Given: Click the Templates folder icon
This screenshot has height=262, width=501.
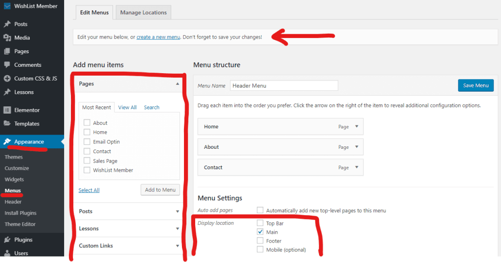Looking at the screenshot, I should click(7, 123).
